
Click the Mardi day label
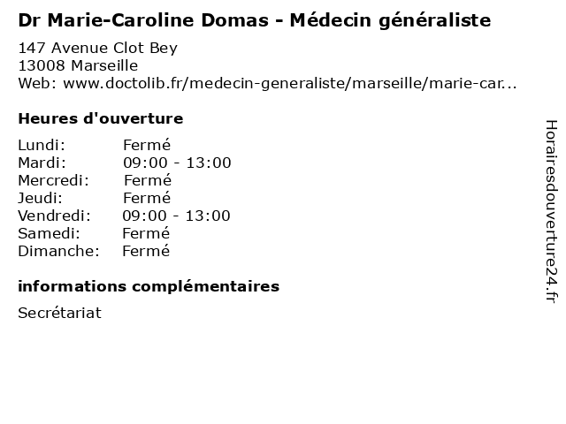[x=42, y=163]
